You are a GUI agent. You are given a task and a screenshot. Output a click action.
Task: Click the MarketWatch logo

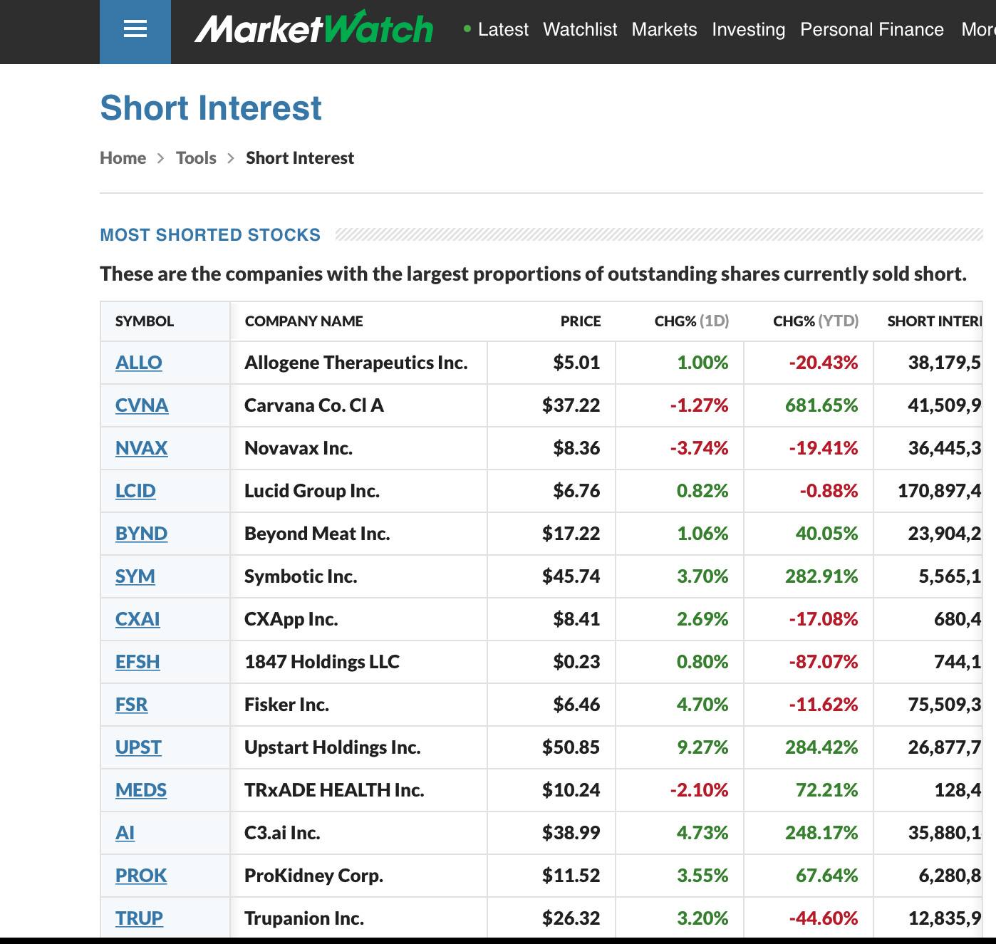click(x=315, y=29)
